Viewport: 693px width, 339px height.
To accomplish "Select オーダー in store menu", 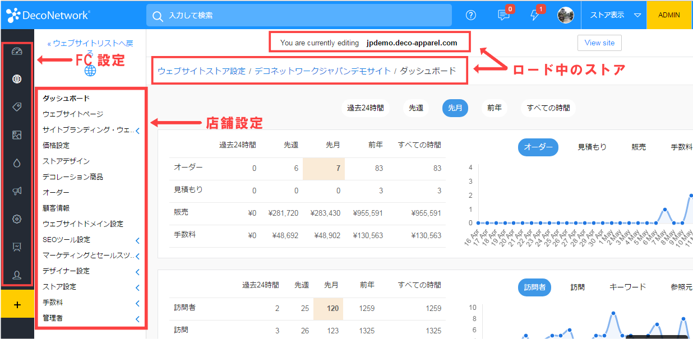I will point(56,192).
